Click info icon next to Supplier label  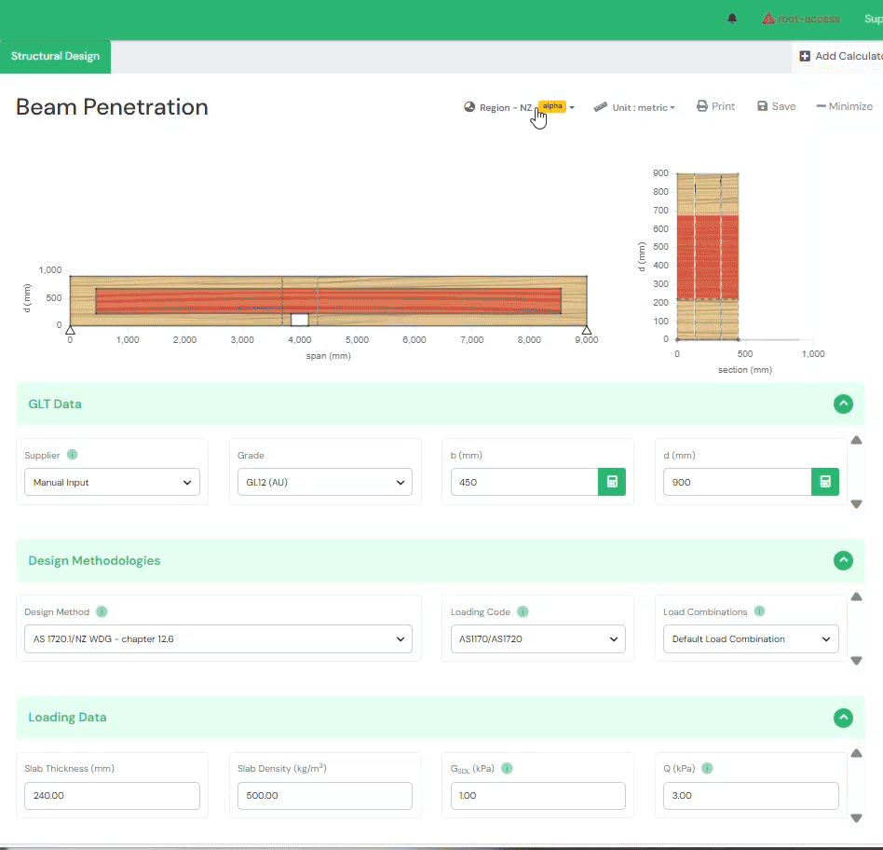pyautogui.click(x=72, y=455)
